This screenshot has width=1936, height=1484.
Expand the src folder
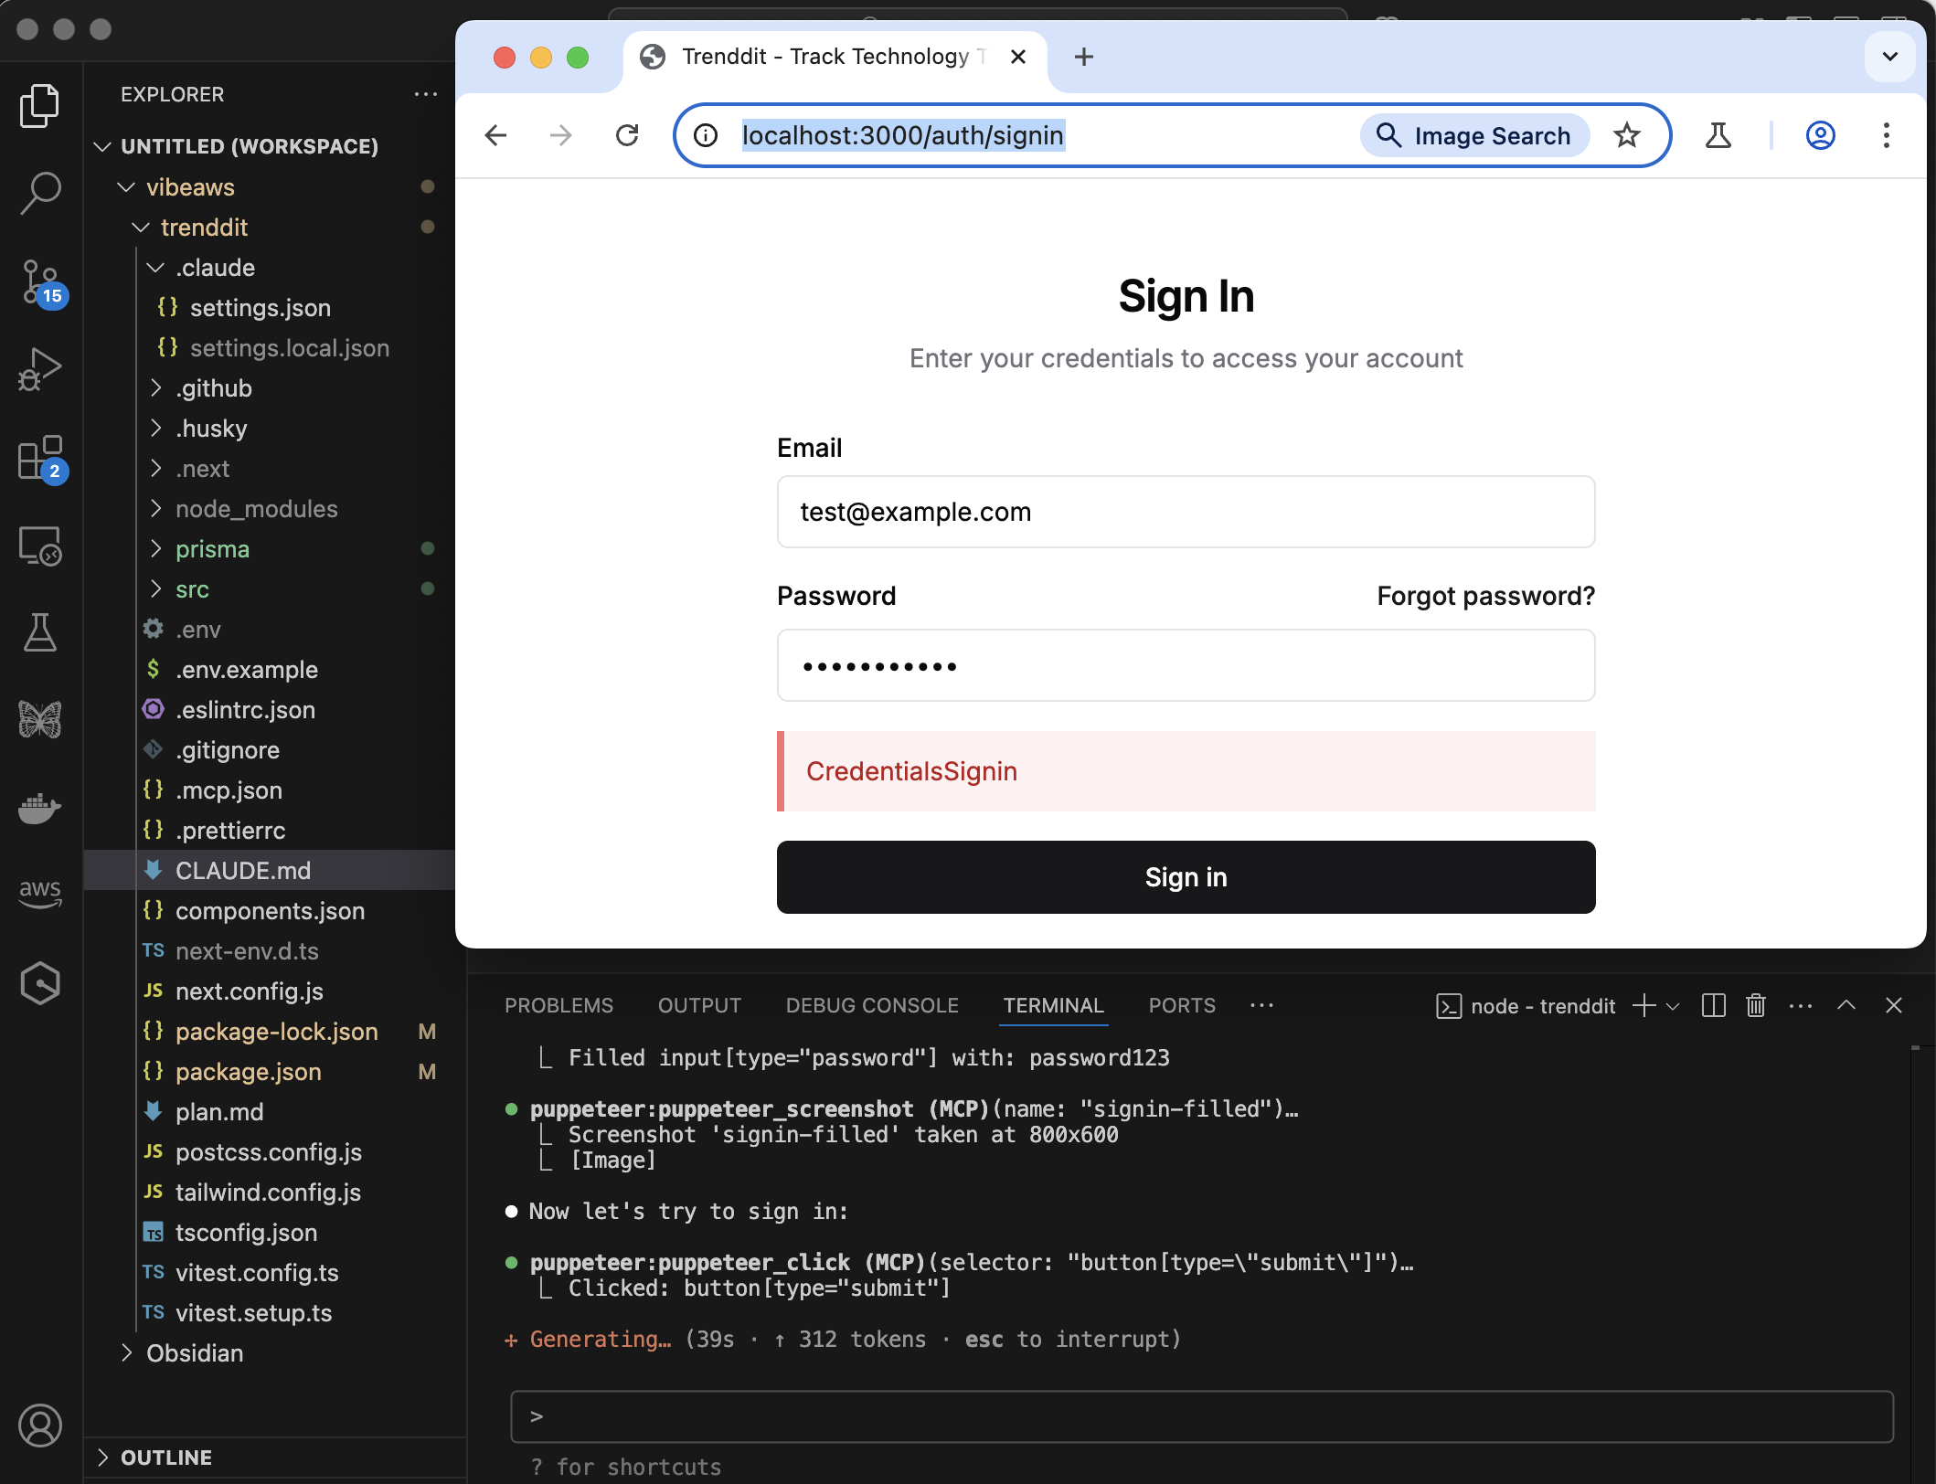coord(192,589)
